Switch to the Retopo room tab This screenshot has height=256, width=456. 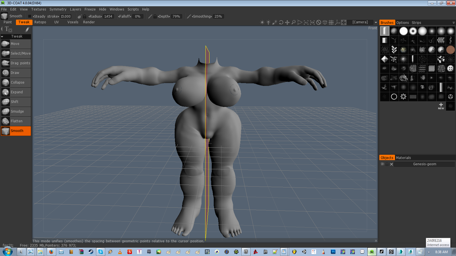40,22
